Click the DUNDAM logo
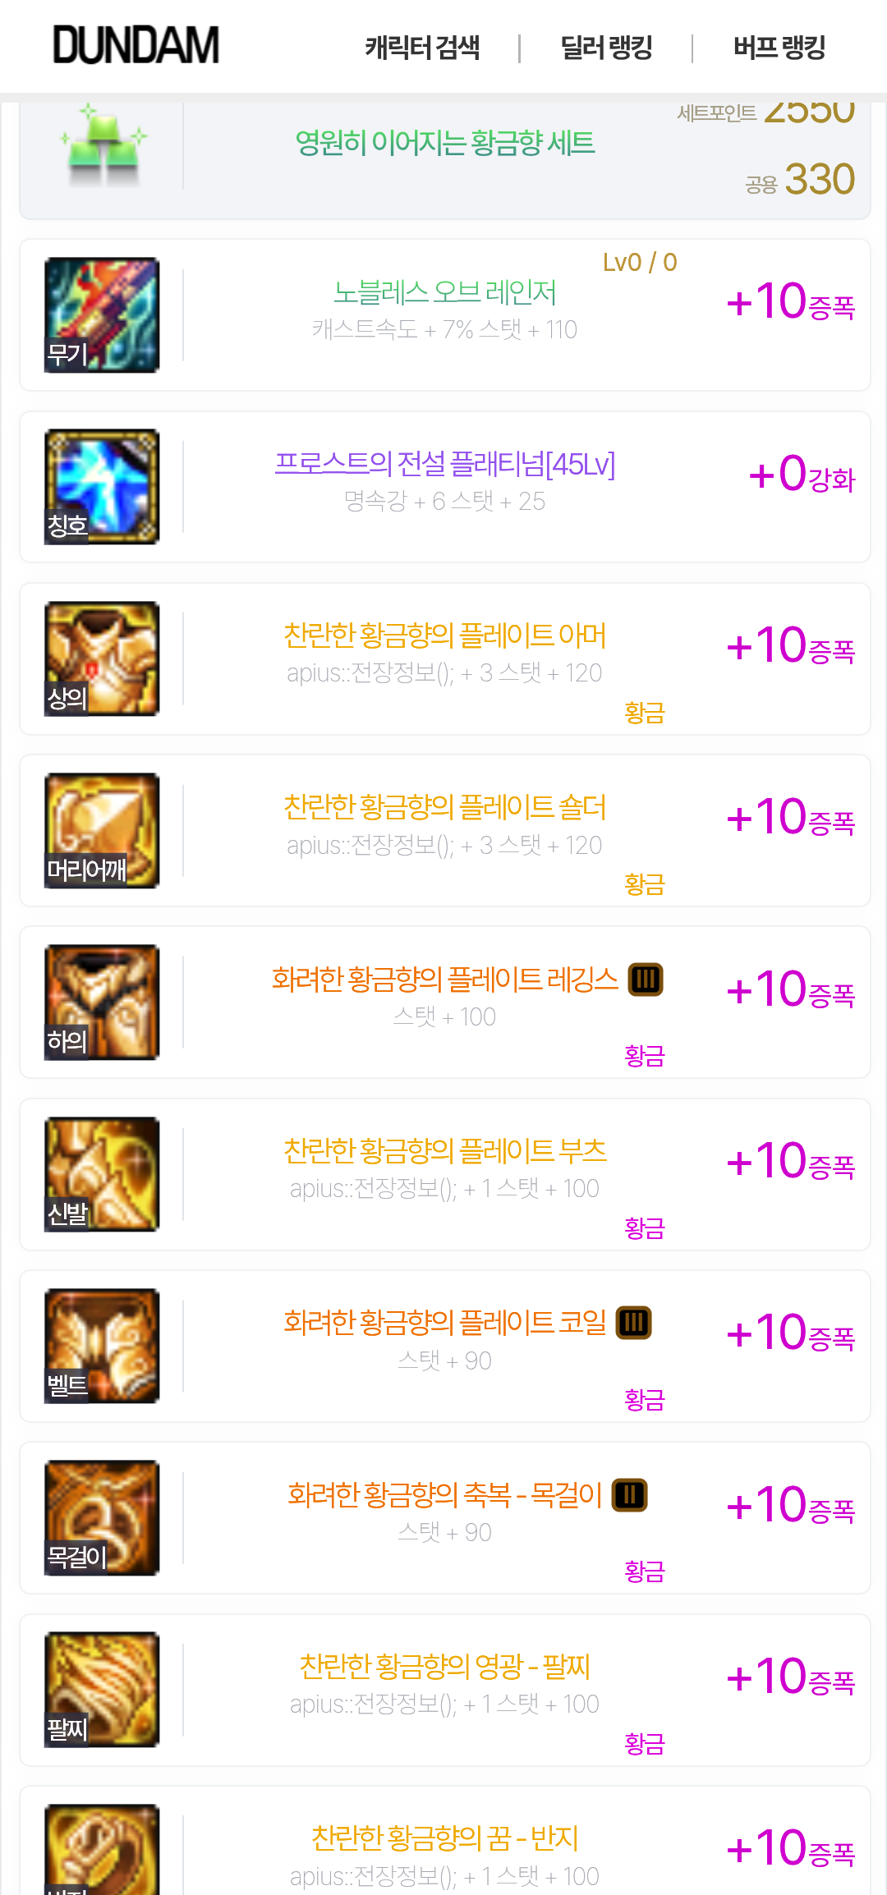 136,45
